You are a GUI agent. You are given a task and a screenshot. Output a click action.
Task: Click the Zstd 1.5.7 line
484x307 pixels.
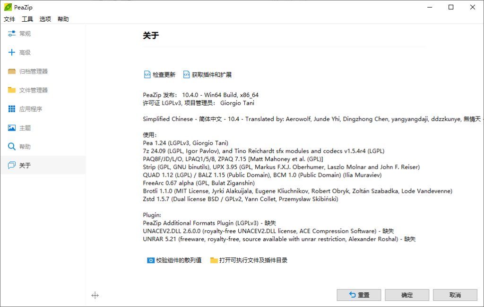(241, 199)
